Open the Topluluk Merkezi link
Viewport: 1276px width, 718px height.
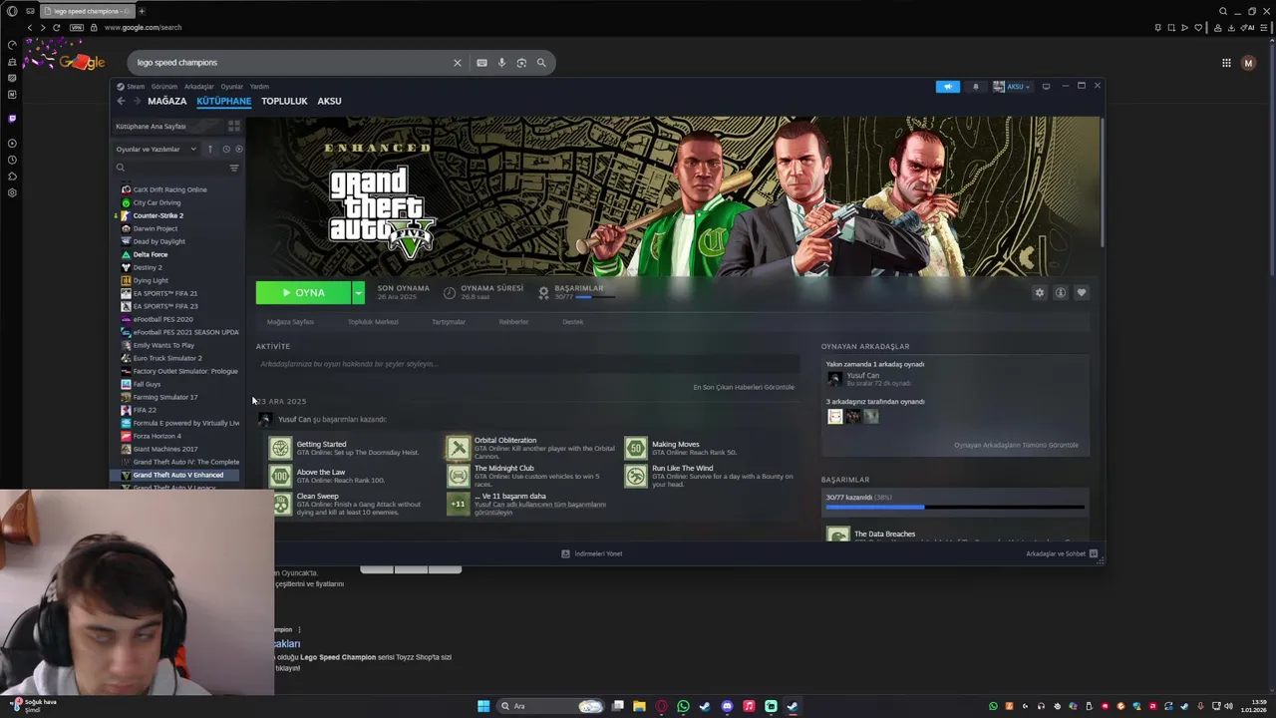pyautogui.click(x=373, y=322)
